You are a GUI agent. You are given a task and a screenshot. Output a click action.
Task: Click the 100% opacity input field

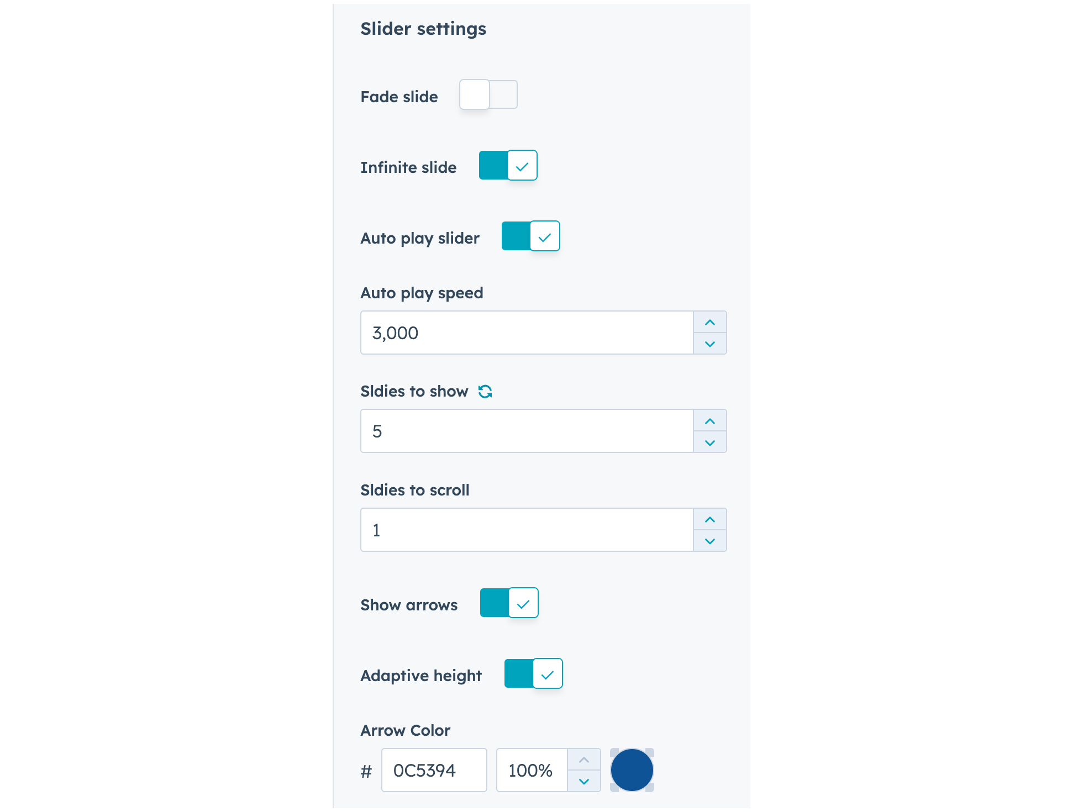532,770
